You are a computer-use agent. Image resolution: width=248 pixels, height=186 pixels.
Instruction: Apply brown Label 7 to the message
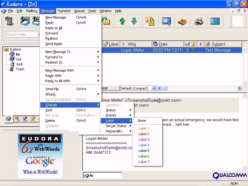147,162
